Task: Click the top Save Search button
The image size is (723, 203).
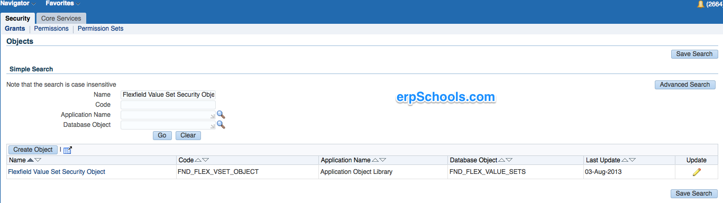Action: 694,54
